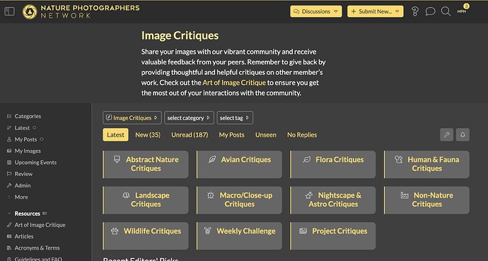Click the Review flag icon in sidebar

pos(9,174)
